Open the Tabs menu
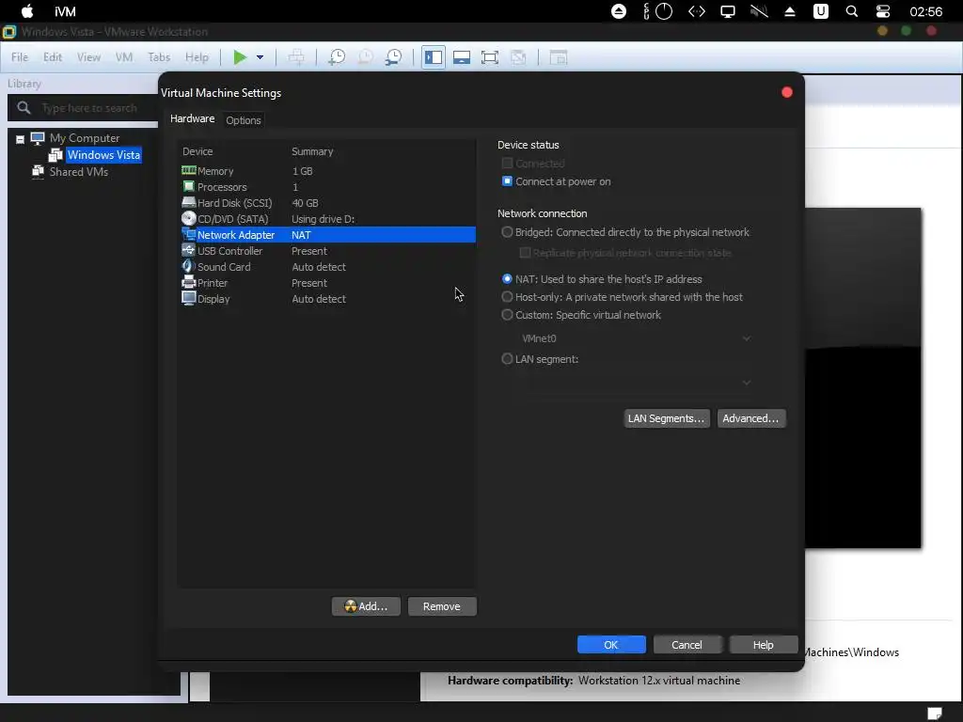This screenshot has height=722, width=963. coord(159,57)
